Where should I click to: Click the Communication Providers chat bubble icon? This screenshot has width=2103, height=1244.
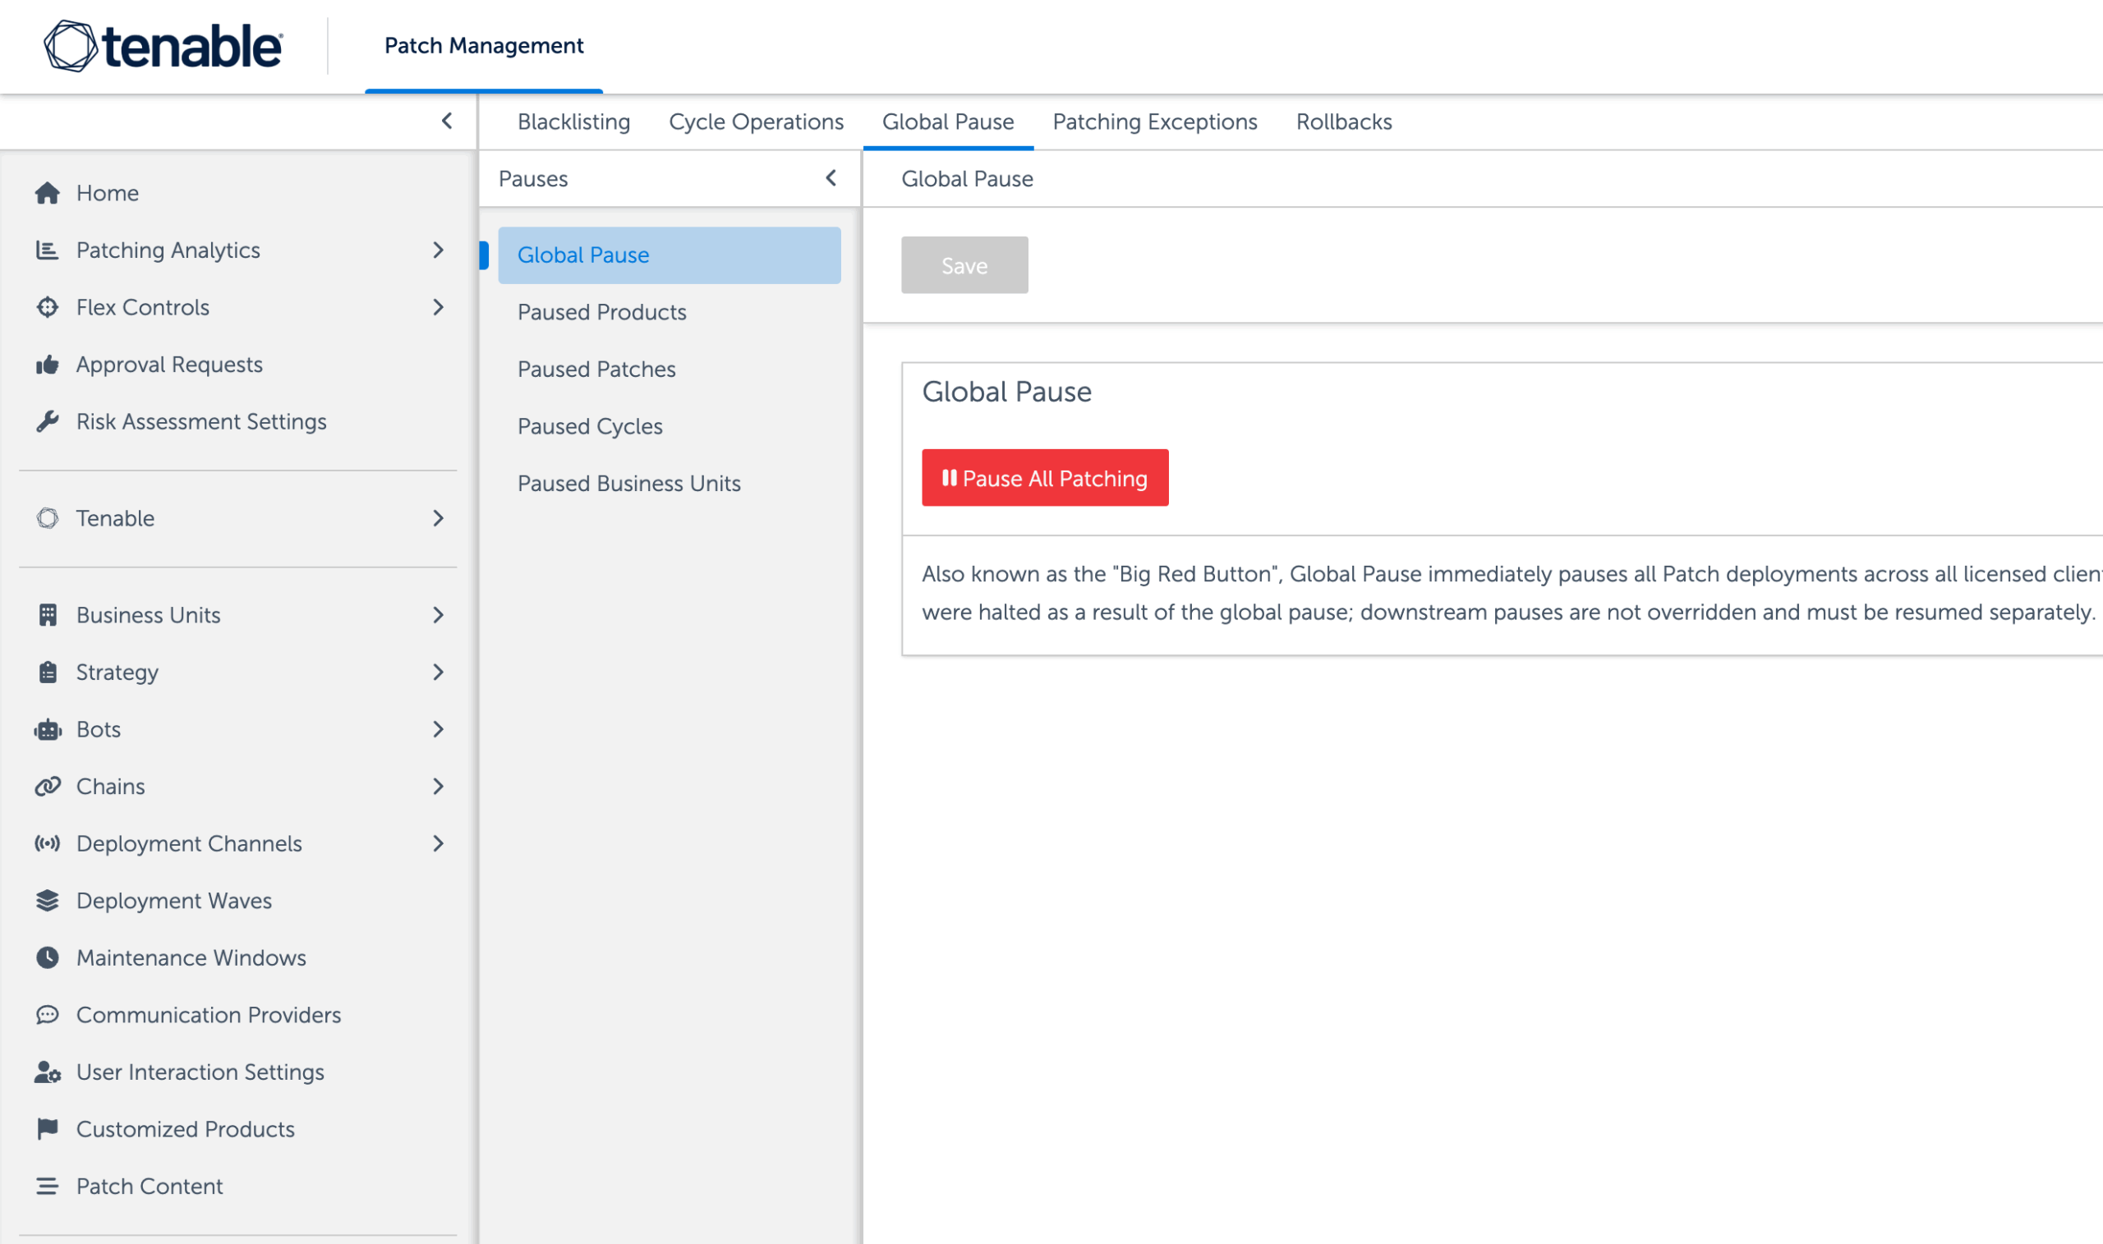coord(47,1015)
